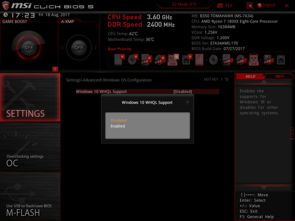Select the last network boot icon in row
Viewport: 295px width, 221px height.
(x=281, y=60)
